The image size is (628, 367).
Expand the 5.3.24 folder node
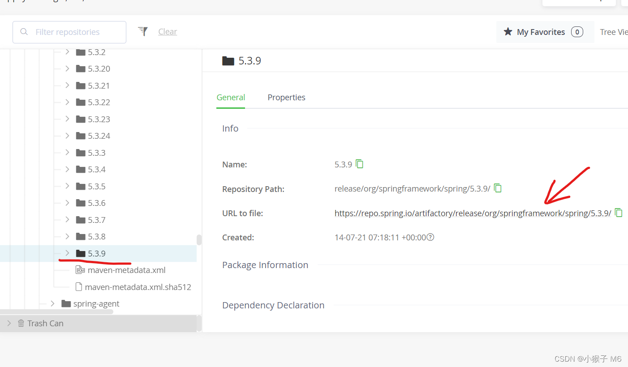click(x=67, y=136)
